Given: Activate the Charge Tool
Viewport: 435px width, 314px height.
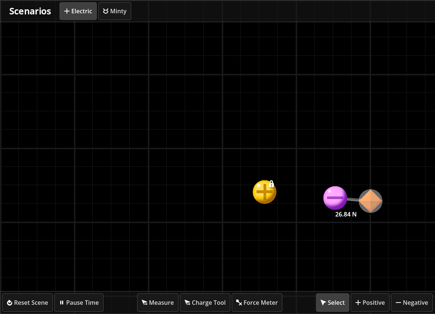Looking at the screenshot, I should (205, 303).
